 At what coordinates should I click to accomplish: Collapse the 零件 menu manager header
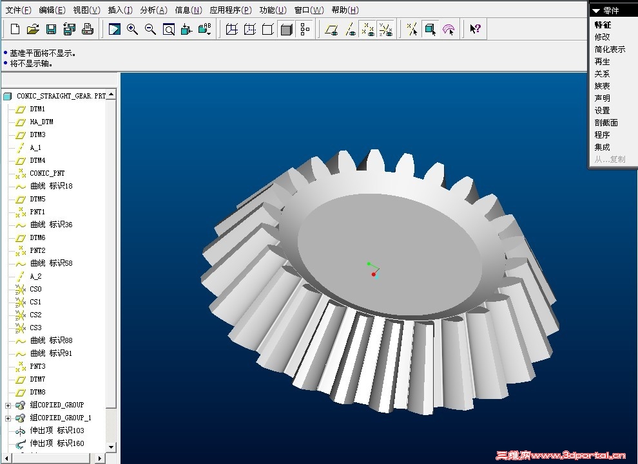597,11
